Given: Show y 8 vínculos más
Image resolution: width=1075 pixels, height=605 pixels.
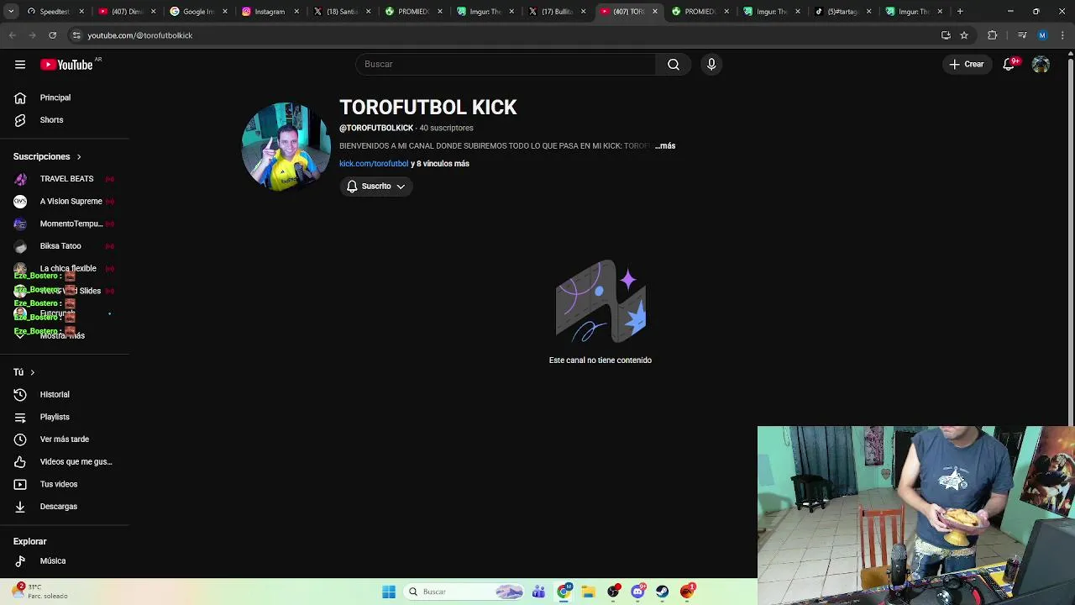Looking at the screenshot, I should tap(440, 164).
